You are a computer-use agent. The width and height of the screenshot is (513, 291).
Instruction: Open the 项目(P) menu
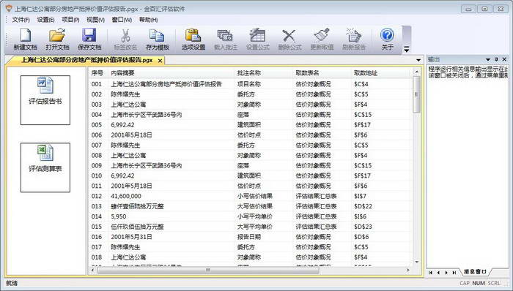click(70, 20)
